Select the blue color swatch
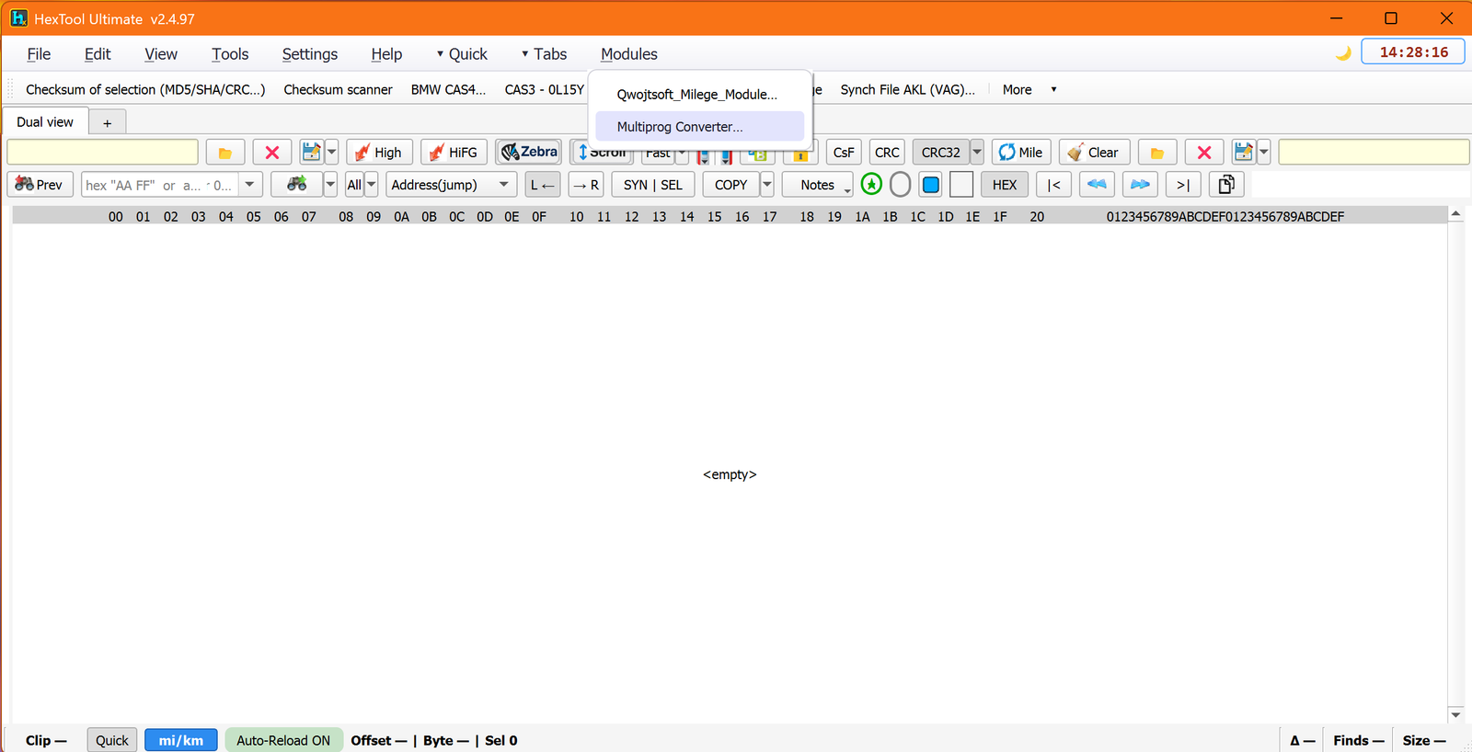The image size is (1472, 752). pyautogui.click(x=931, y=185)
